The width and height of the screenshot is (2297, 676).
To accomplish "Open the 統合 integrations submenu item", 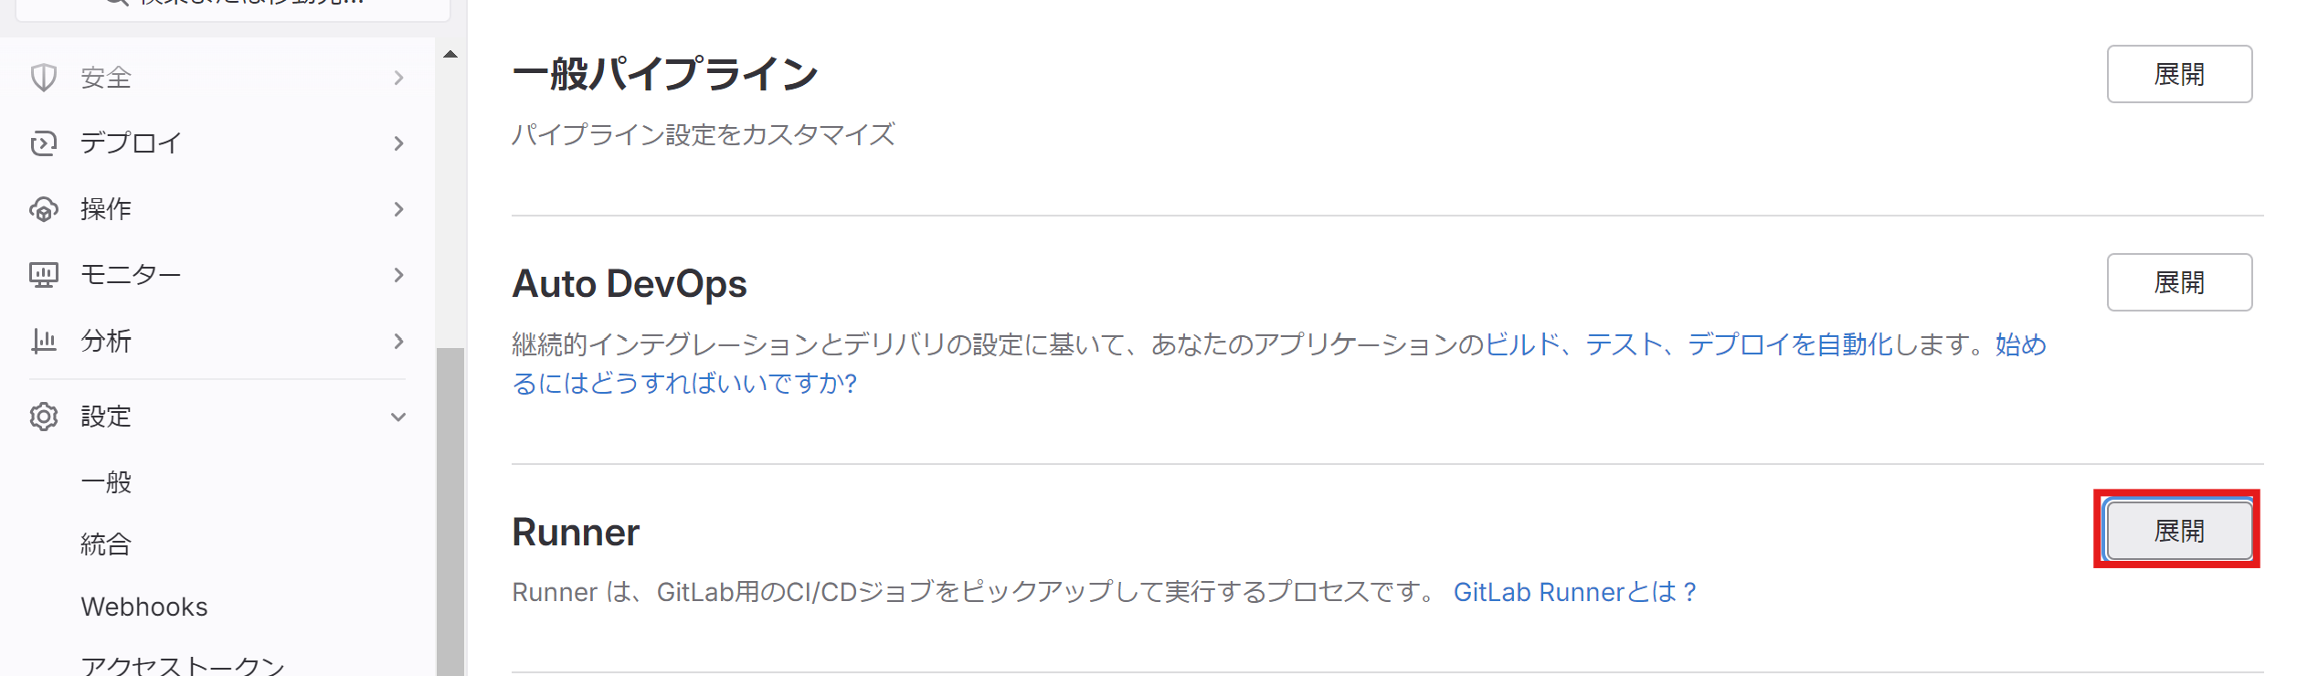I will coord(106,544).
